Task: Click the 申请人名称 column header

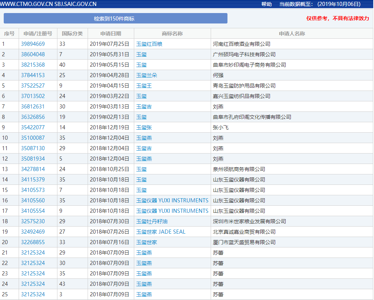Action: [x=292, y=34]
